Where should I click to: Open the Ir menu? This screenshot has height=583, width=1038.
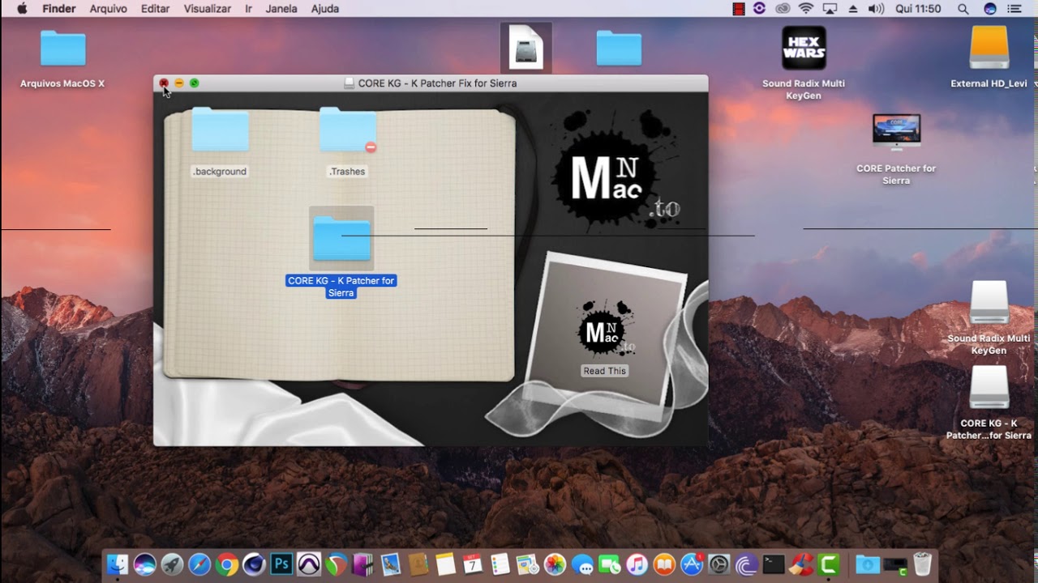click(248, 9)
